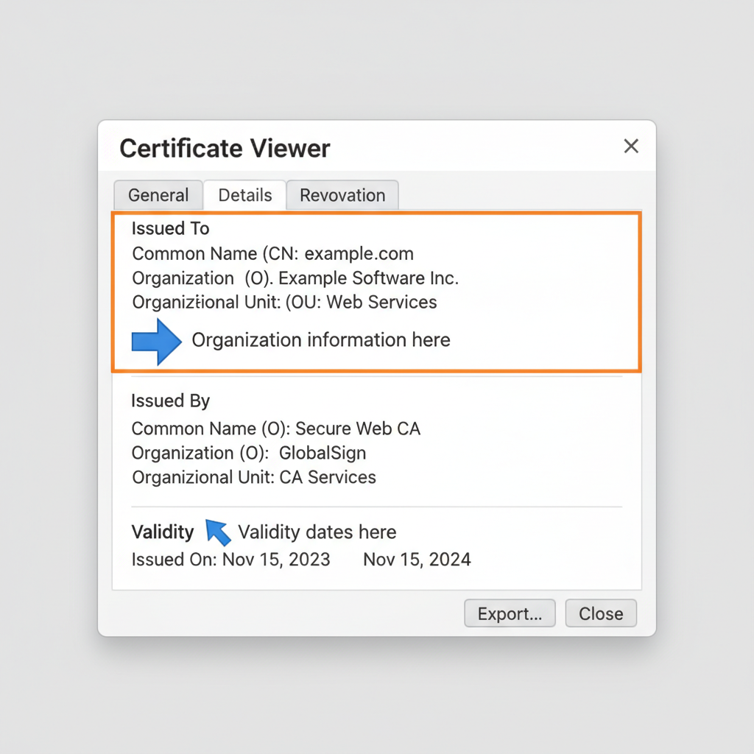Select the Nov 15, 2023 issued date
Viewport: 754px width, 754px height.
(275, 559)
